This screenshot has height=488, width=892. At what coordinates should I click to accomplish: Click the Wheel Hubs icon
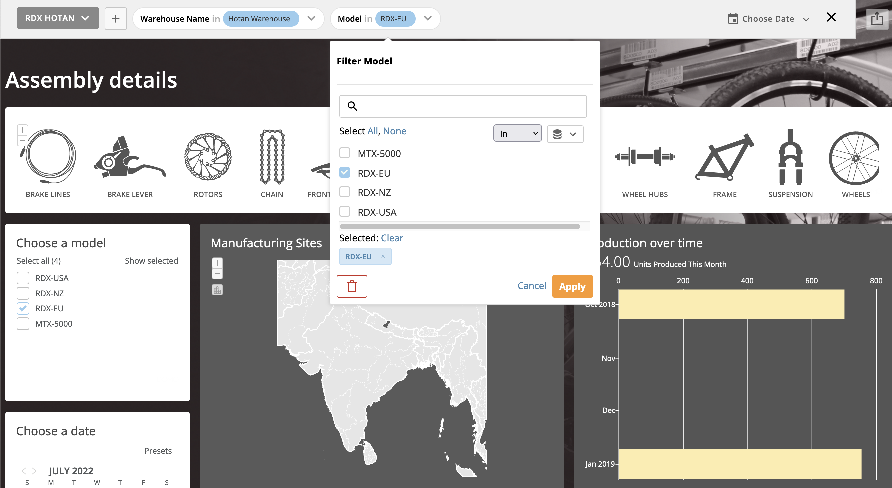click(x=644, y=157)
